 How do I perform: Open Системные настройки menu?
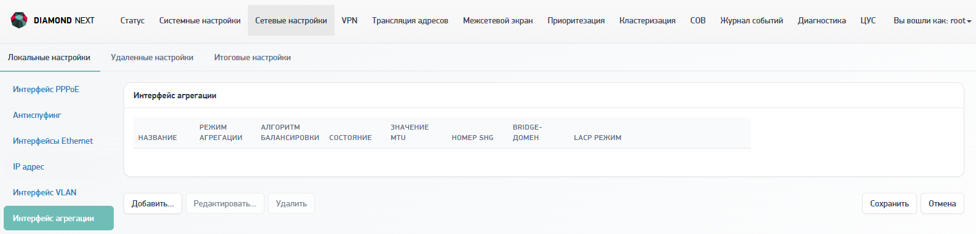(x=200, y=20)
